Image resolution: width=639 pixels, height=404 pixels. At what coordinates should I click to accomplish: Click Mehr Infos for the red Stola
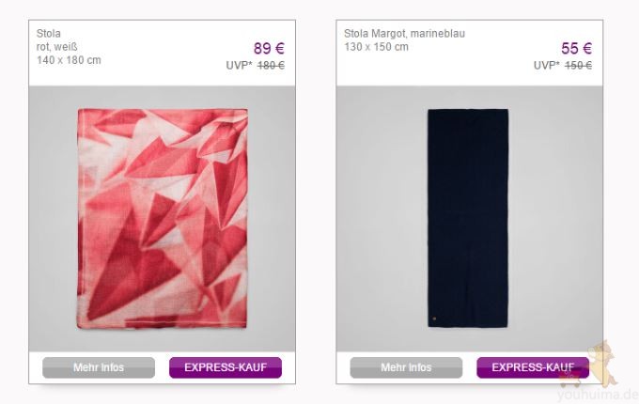(99, 367)
